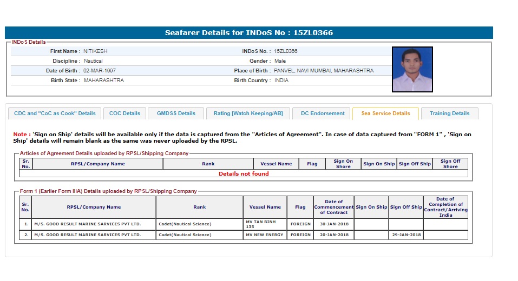Switch to the COC Details tab
The width and height of the screenshot is (518, 281).
[x=124, y=113]
